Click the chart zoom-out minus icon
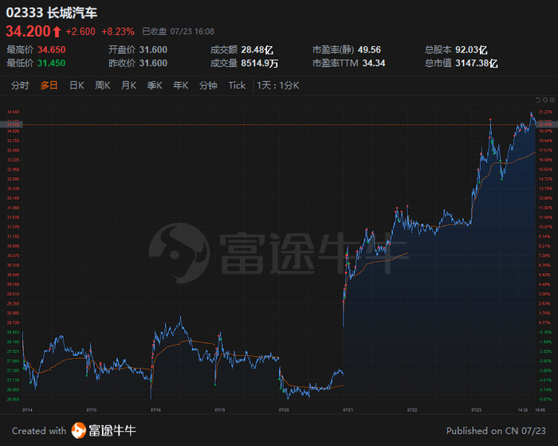 (x=545, y=100)
